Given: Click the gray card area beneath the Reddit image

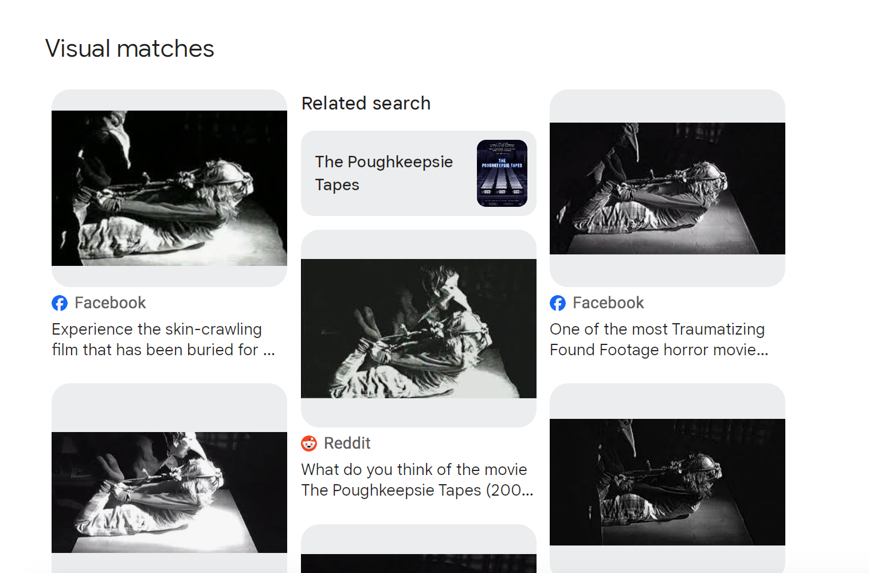Looking at the screenshot, I should pyautogui.click(x=418, y=413).
